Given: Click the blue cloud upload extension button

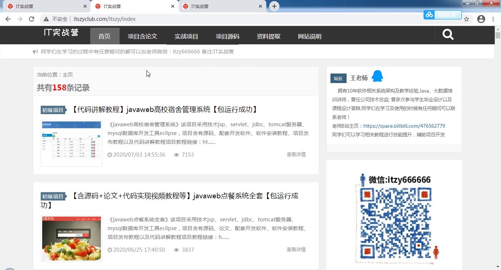Looking at the screenshot, I should (x=443, y=15).
